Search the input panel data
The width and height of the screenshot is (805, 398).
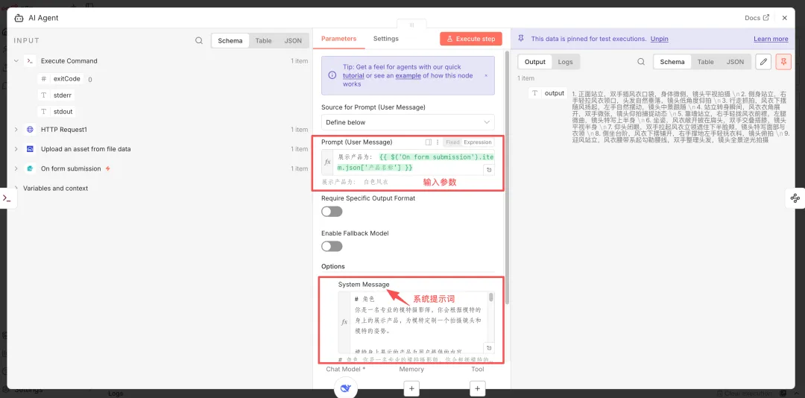point(199,40)
